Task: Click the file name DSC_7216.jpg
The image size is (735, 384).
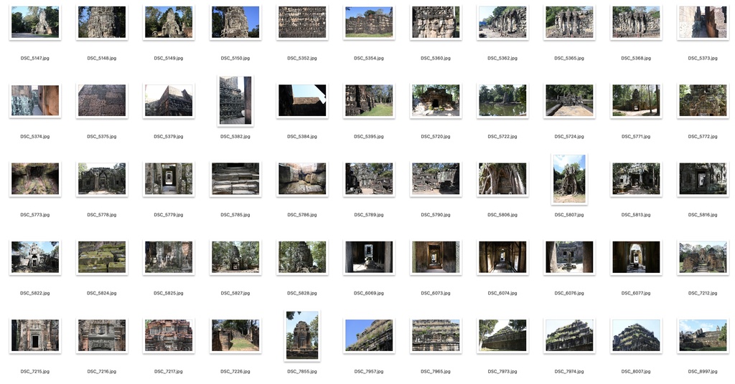Action: tap(102, 372)
